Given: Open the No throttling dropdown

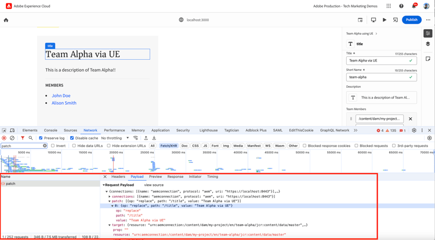Looking at the screenshot, I should coord(115,138).
